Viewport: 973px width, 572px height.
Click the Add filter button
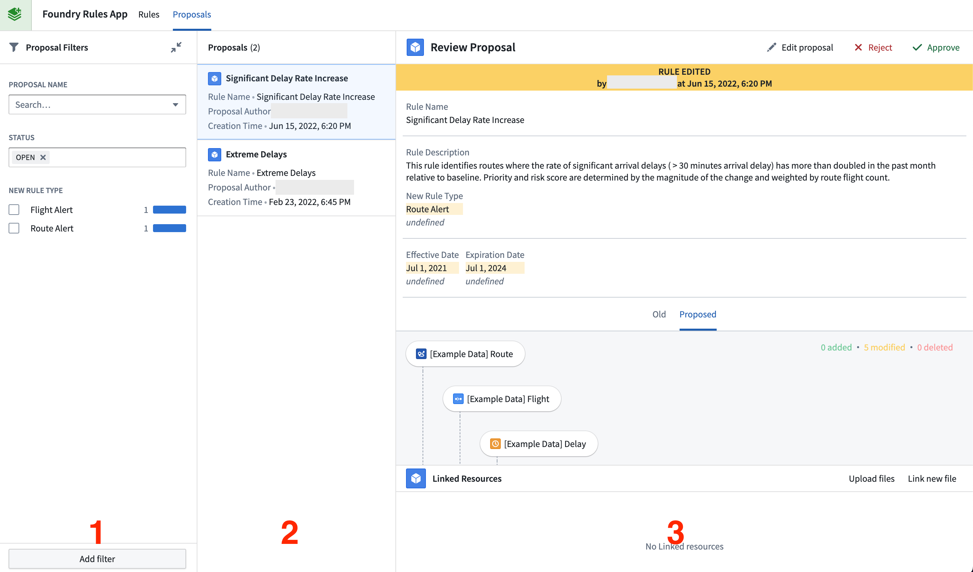[x=97, y=558]
